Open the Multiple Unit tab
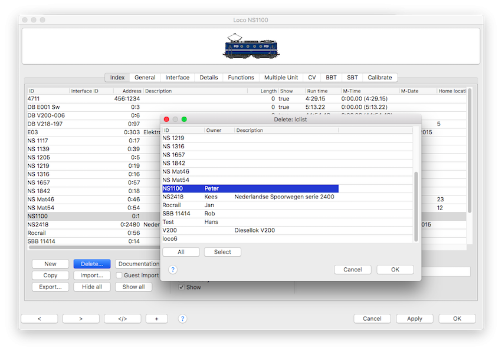The width and height of the screenshot is (502, 352). pos(281,77)
